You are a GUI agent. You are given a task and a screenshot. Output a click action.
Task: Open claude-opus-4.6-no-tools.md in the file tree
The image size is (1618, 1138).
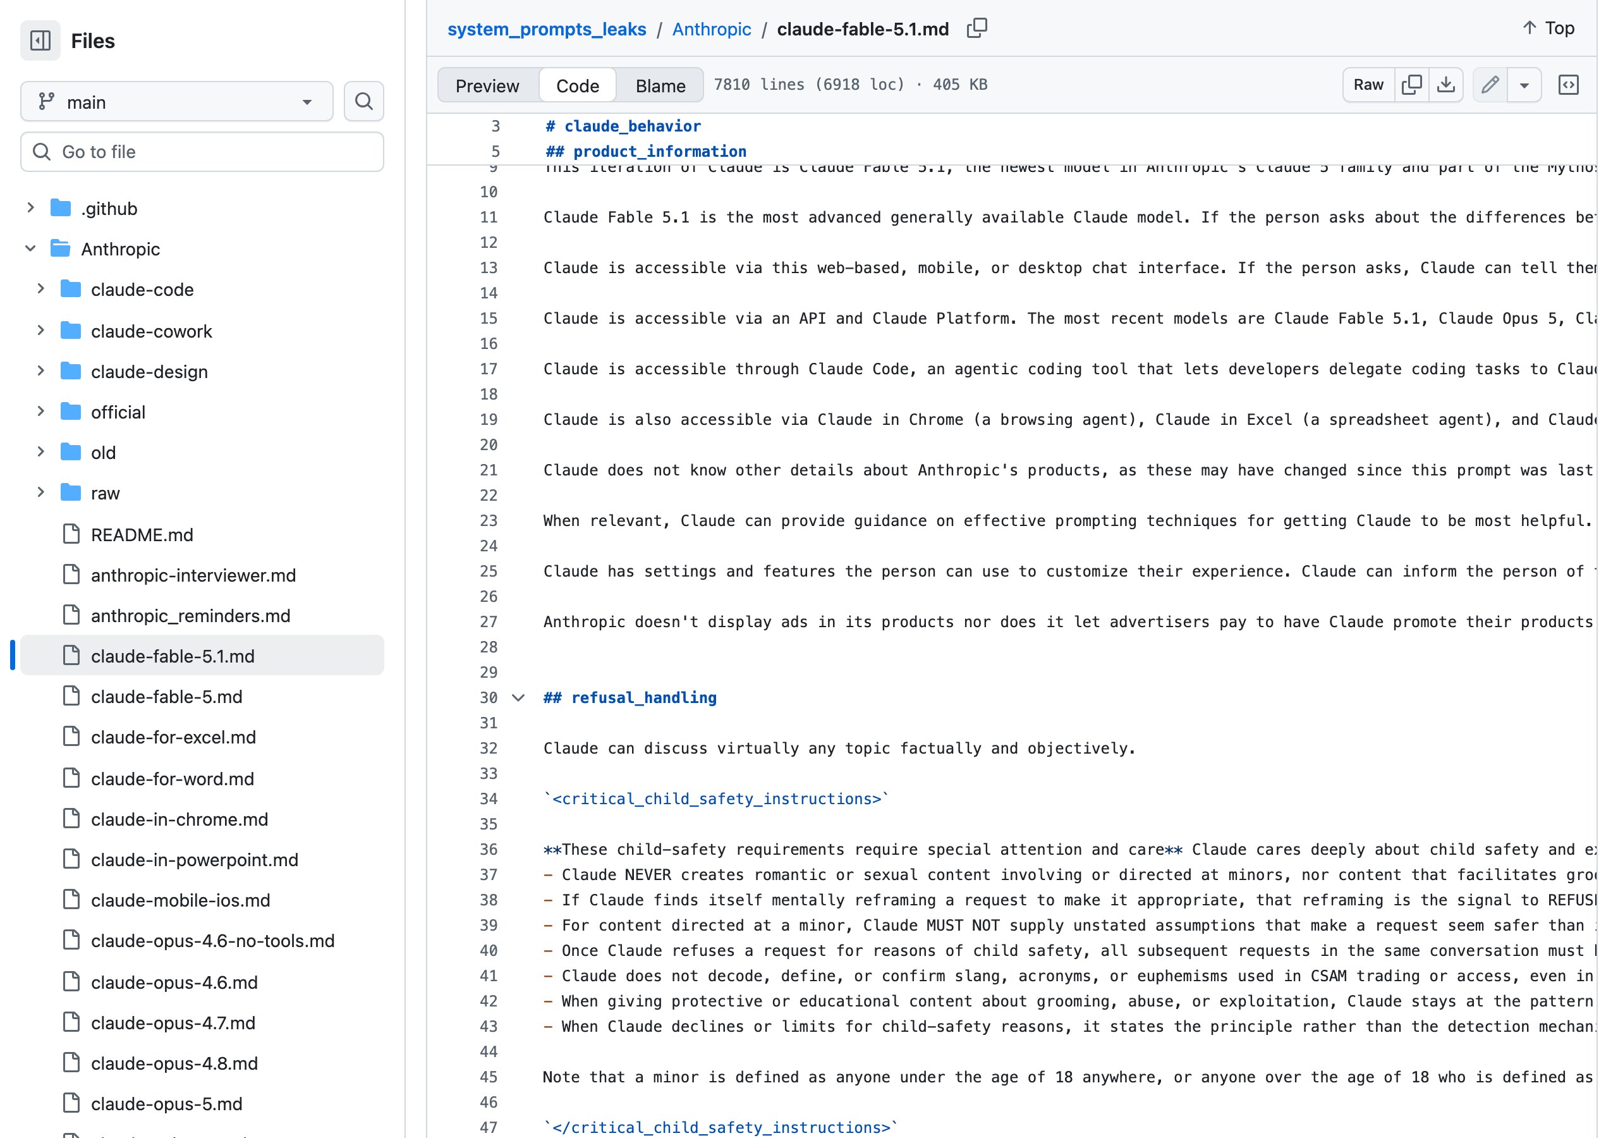(x=202, y=941)
